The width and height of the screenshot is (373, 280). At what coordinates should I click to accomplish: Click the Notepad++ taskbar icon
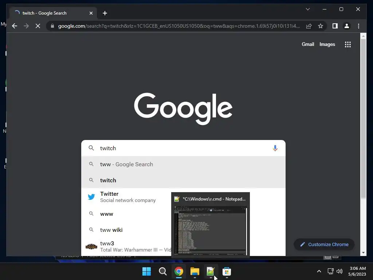(211, 271)
